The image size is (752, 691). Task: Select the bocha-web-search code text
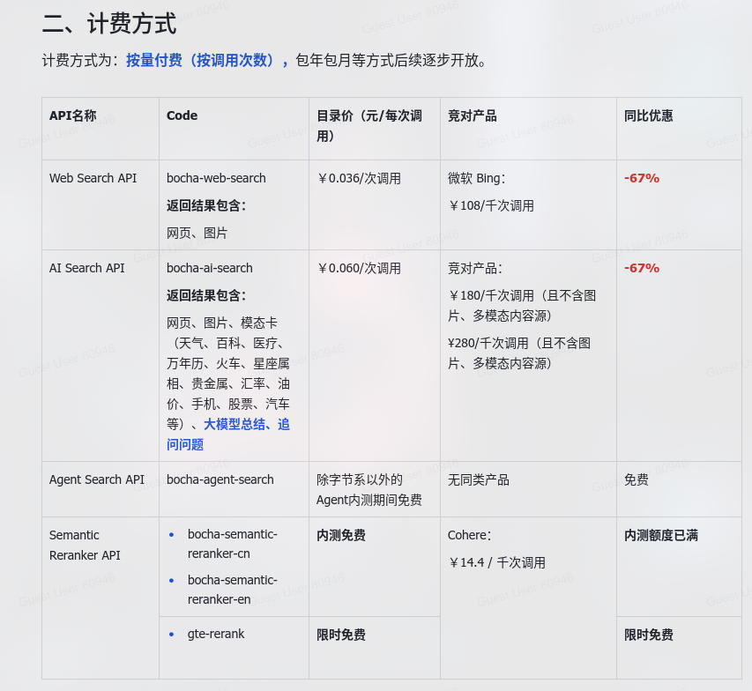216,178
